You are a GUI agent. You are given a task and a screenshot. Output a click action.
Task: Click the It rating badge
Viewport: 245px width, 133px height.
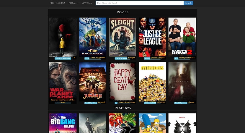(x=63, y=58)
